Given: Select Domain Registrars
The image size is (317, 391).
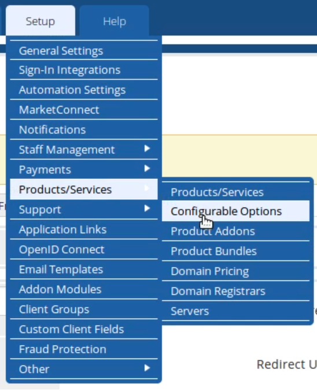Looking at the screenshot, I should point(235,291).
